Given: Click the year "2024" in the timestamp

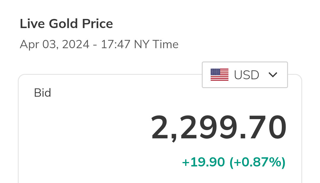Looking at the screenshot, I should pos(76,45).
